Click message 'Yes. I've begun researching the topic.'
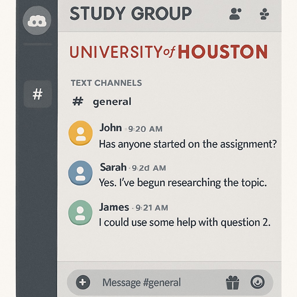This screenshot has width=297, height=297. 183,183
